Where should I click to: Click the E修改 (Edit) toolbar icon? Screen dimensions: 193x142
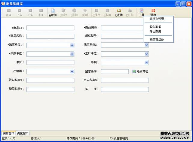point(63,12)
